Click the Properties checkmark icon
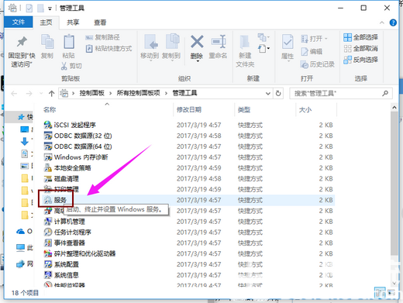The width and height of the screenshot is (403, 303). (x=288, y=42)
